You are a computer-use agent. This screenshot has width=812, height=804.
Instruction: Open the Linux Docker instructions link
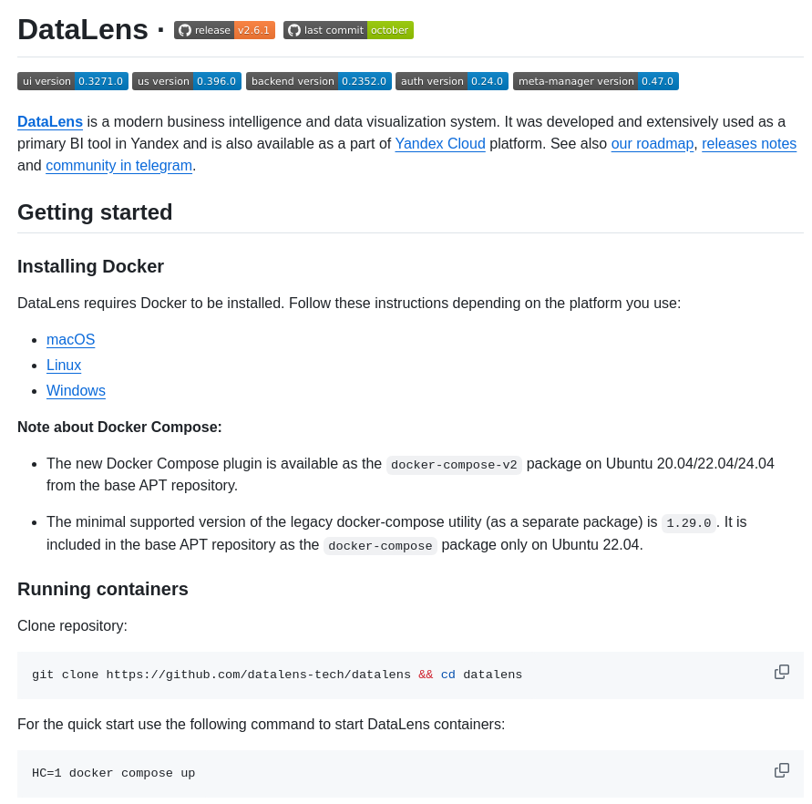63,365
